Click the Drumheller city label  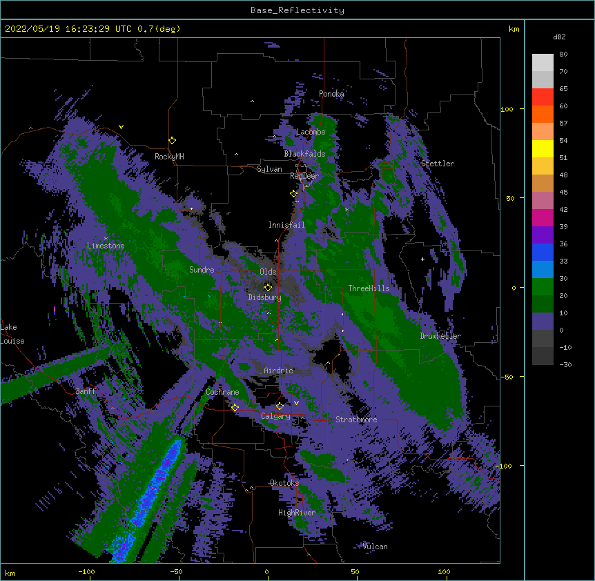[x=440, y=336]
